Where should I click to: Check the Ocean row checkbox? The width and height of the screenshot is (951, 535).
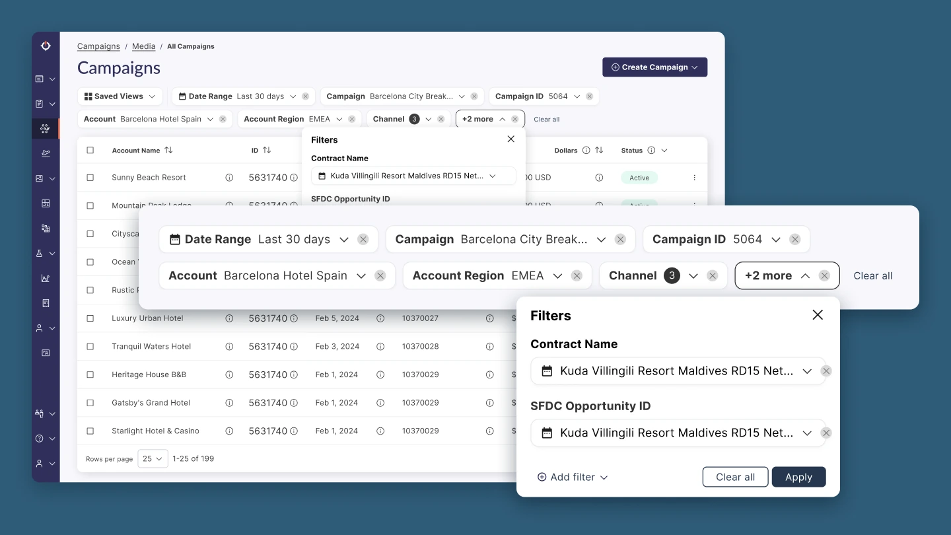(90, 262)
